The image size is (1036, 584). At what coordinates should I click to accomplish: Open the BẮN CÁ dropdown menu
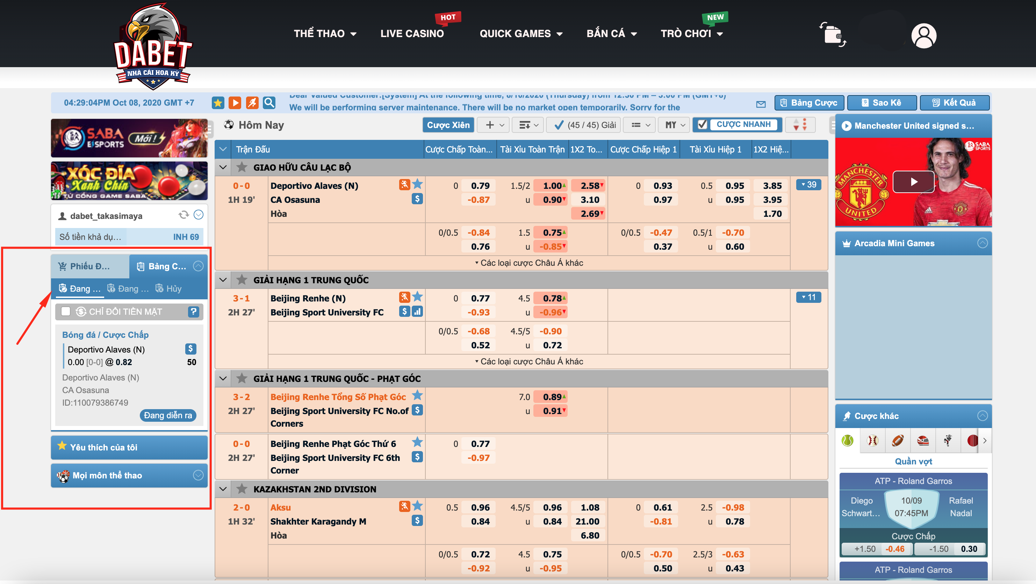point(611,34)
